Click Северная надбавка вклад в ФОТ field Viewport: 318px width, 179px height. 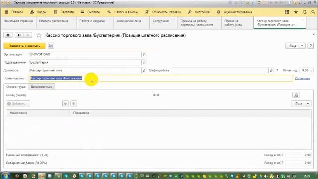[x=298, y=163]
